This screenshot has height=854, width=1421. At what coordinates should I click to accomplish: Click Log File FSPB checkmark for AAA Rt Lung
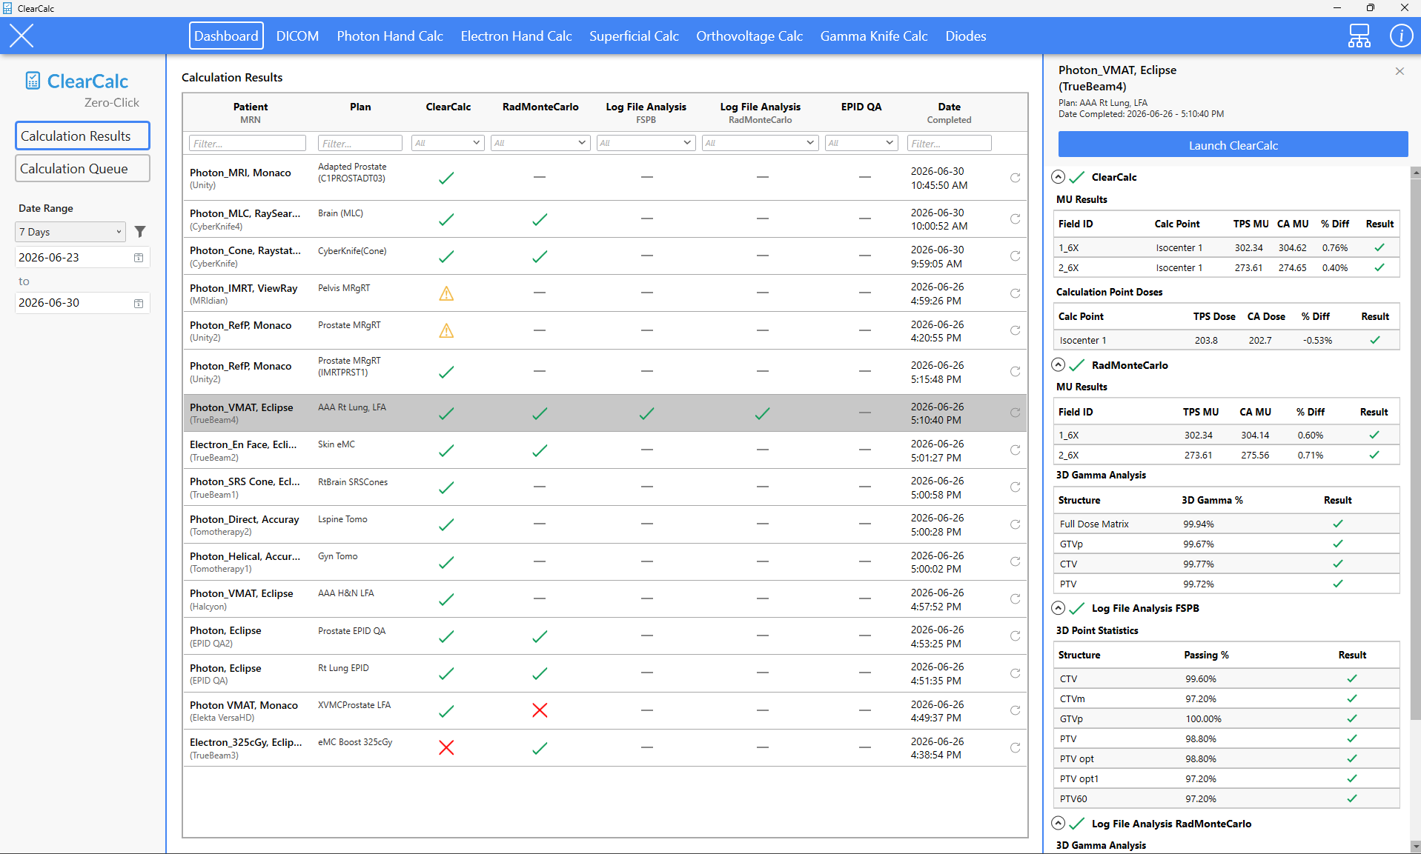pyautogui.click(x=646, y=413)
